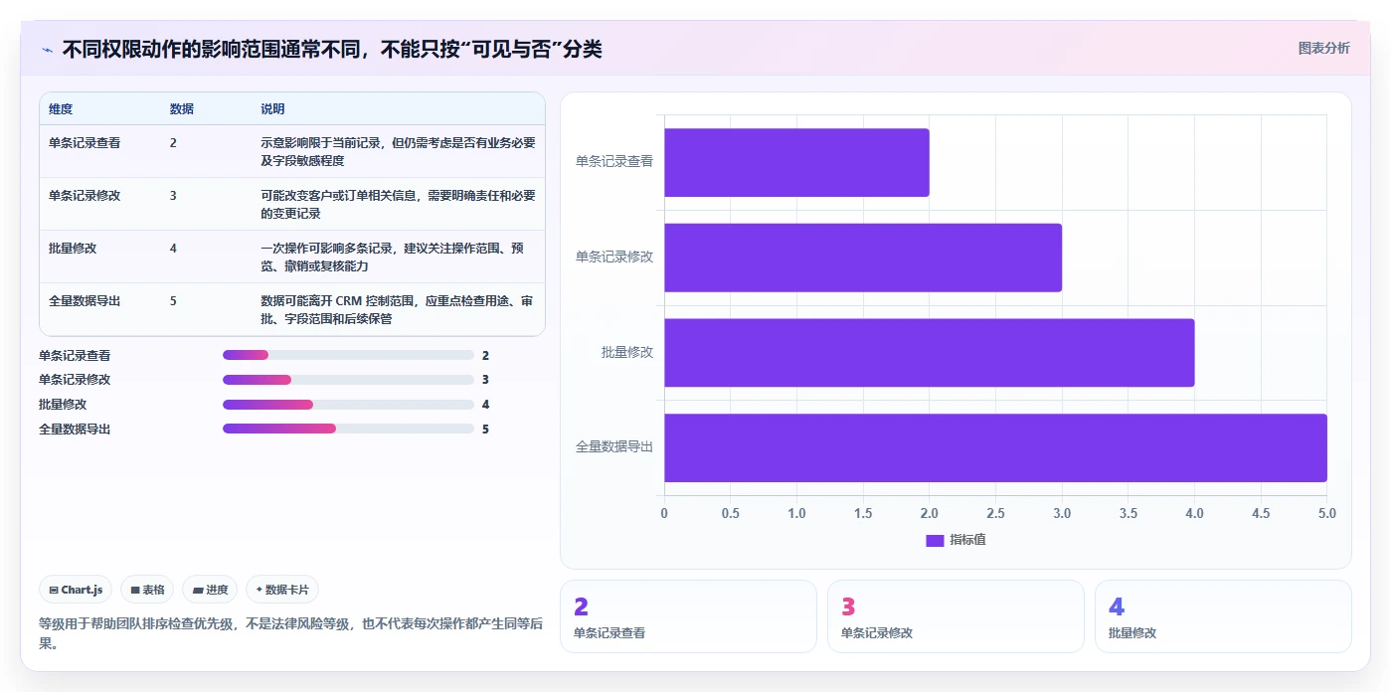Image resolution: width=1391 pixels, height=692 pixels.
Task: Select the 进度 tag chip
Action: pyautogui.click(x=210, y=590)
